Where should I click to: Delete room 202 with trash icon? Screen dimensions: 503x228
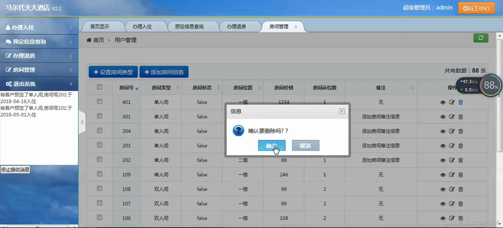point(461,160)
